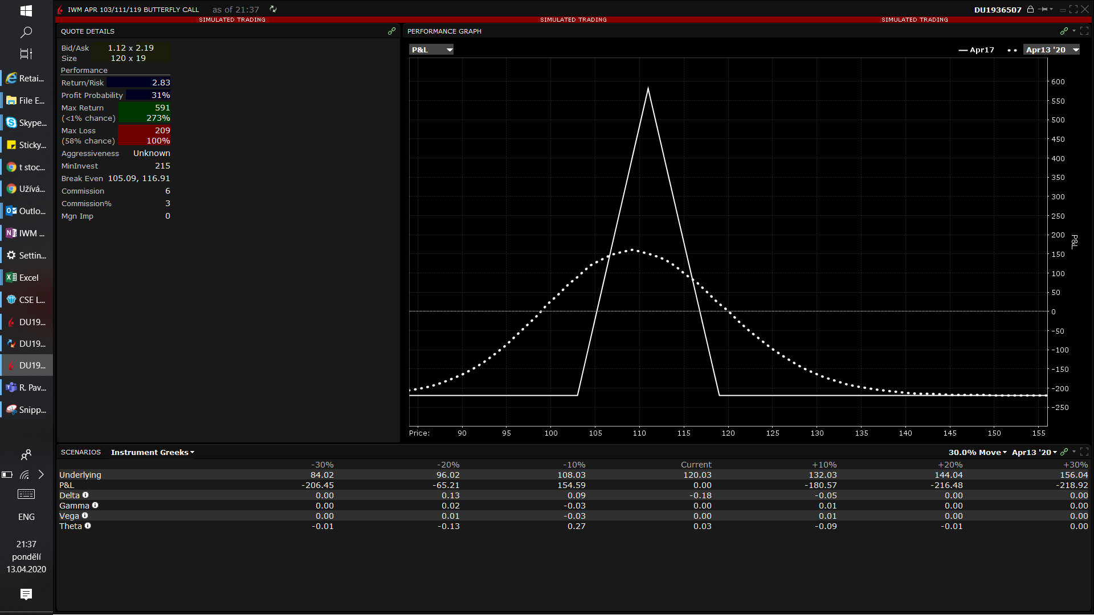
Task: Open the 30.0% Move dropdown
Action: click(x=977, y=452)
